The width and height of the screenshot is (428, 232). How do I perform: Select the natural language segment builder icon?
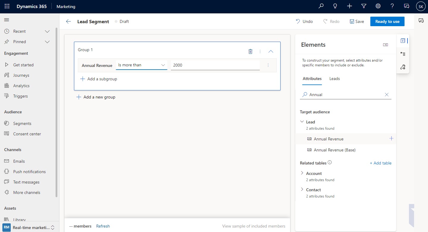(x=403, y=54)
